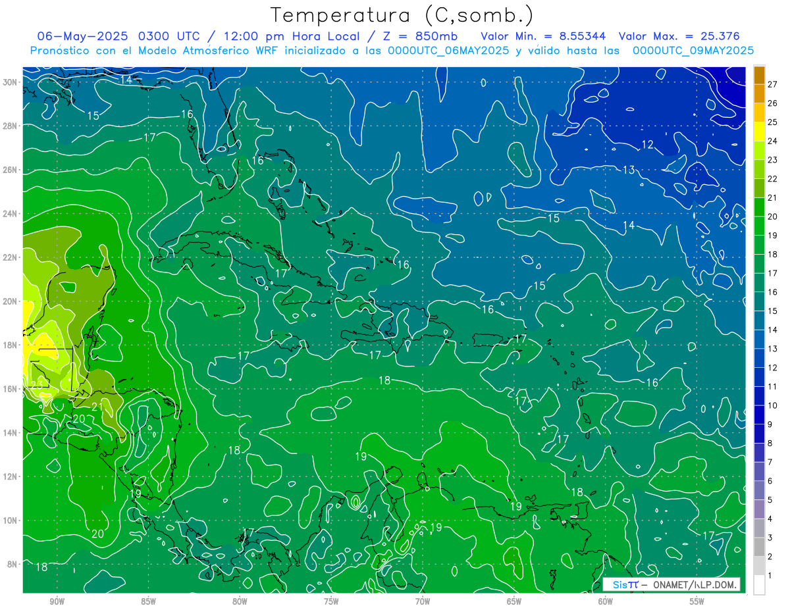Click the '12N' latitude axis label
This screenshot has width=790, height=610.
point(11,476)
